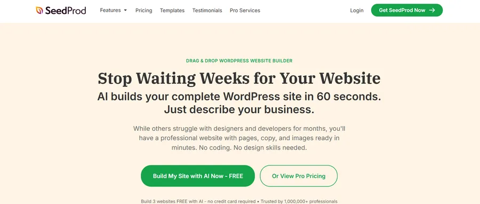The width and height of the screenshot is (480, 204).
Task: Click the Drag & Drop WordPress tagline
Action: (x=239, y=61)
